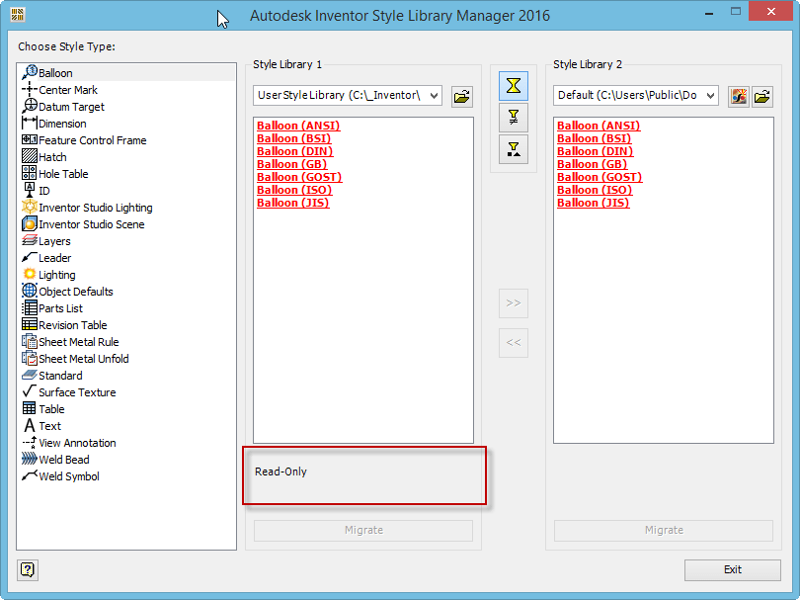Pick the Weld Bead style type
Screen dimensions: 800x600
(x=55, y=461)
